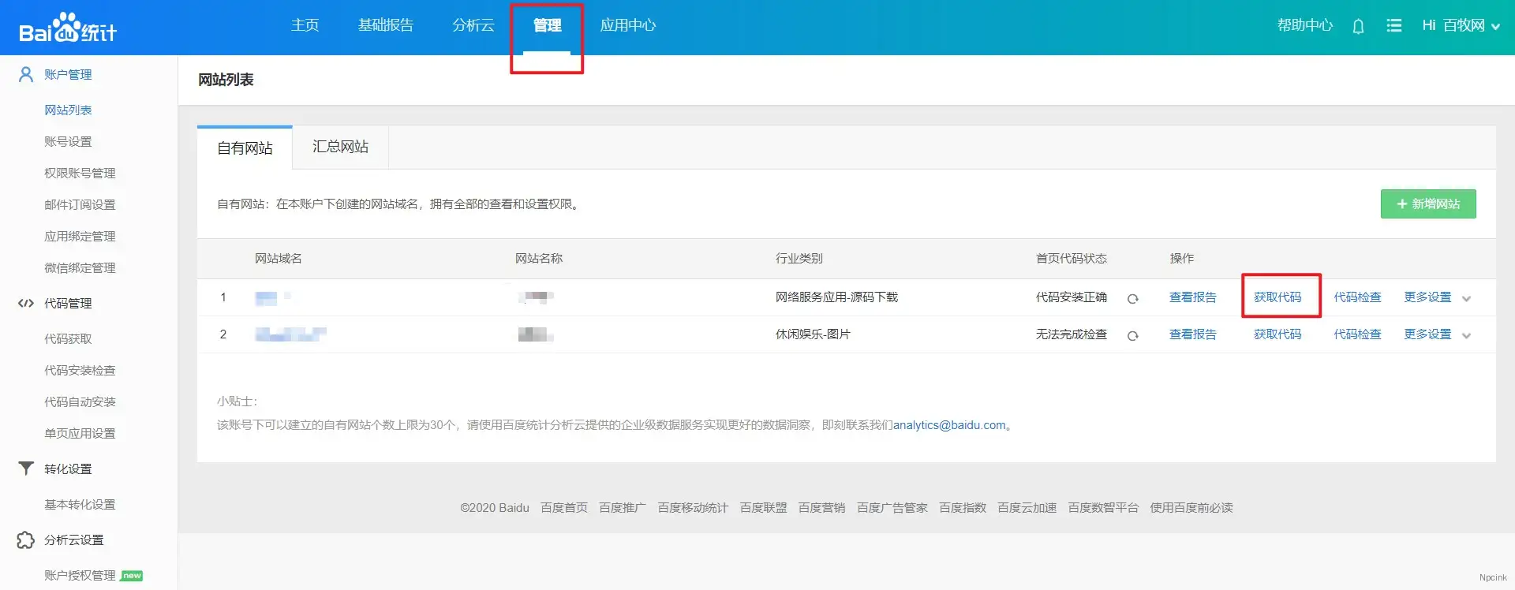Click footer link 百度移动统计
The height and width of the screenshot is (590, 1515).
pyautogui.click(x=693, y=508)
